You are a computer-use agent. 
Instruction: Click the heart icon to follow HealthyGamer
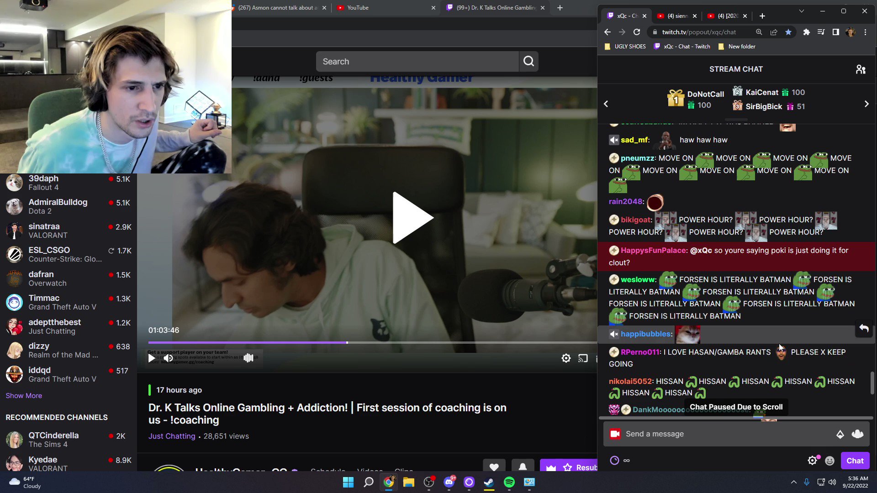[494, 467]
